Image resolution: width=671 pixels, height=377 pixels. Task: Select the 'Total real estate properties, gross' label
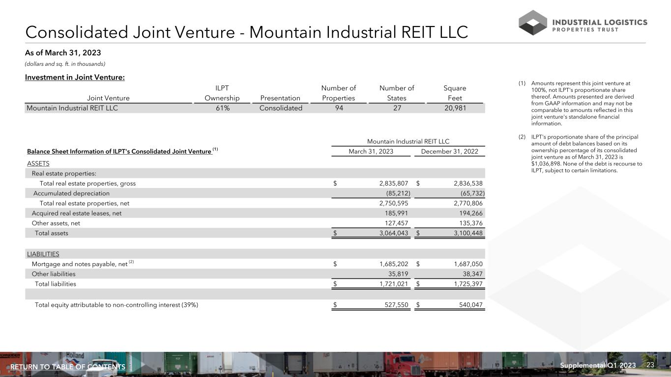(88, 184)
